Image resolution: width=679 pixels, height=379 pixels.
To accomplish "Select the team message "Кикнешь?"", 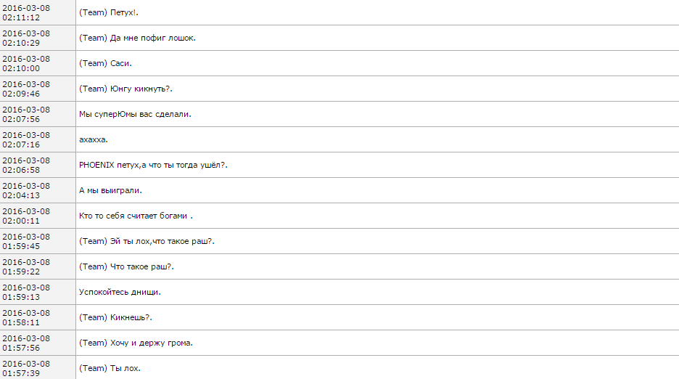I will [x=115, y=317].
